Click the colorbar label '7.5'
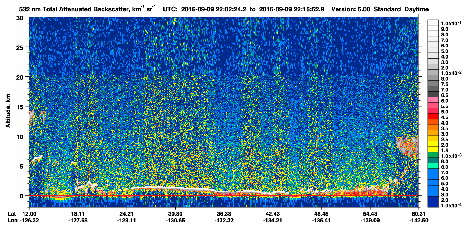 (445, 84)
